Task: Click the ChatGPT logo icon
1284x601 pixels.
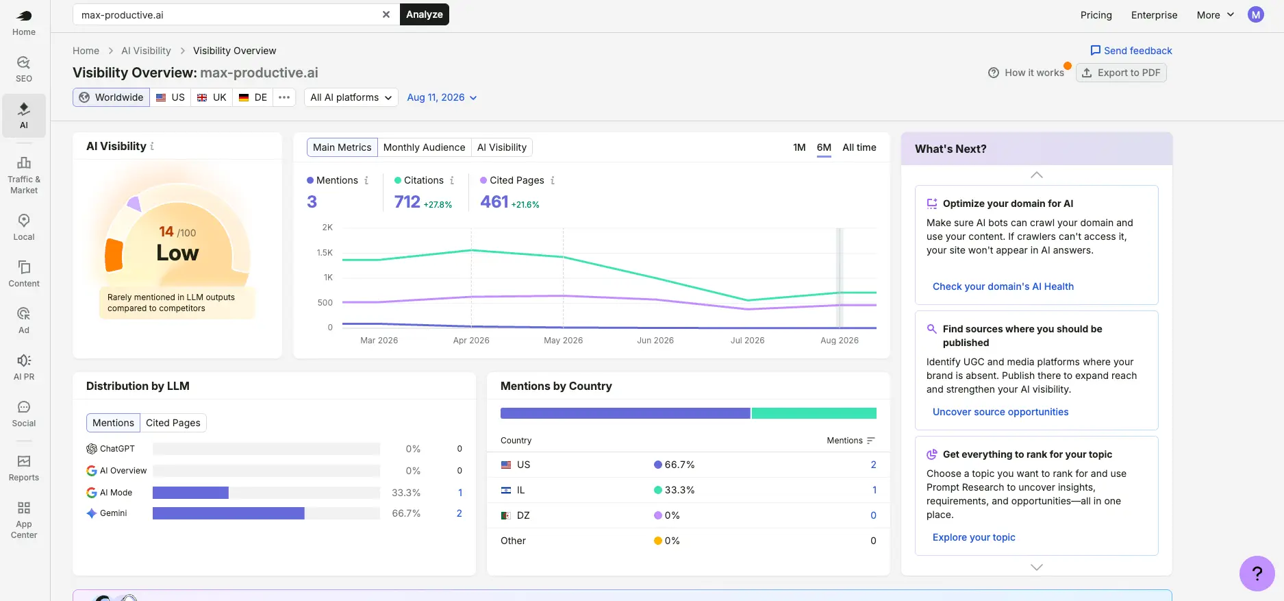Action: click(92, 449)
